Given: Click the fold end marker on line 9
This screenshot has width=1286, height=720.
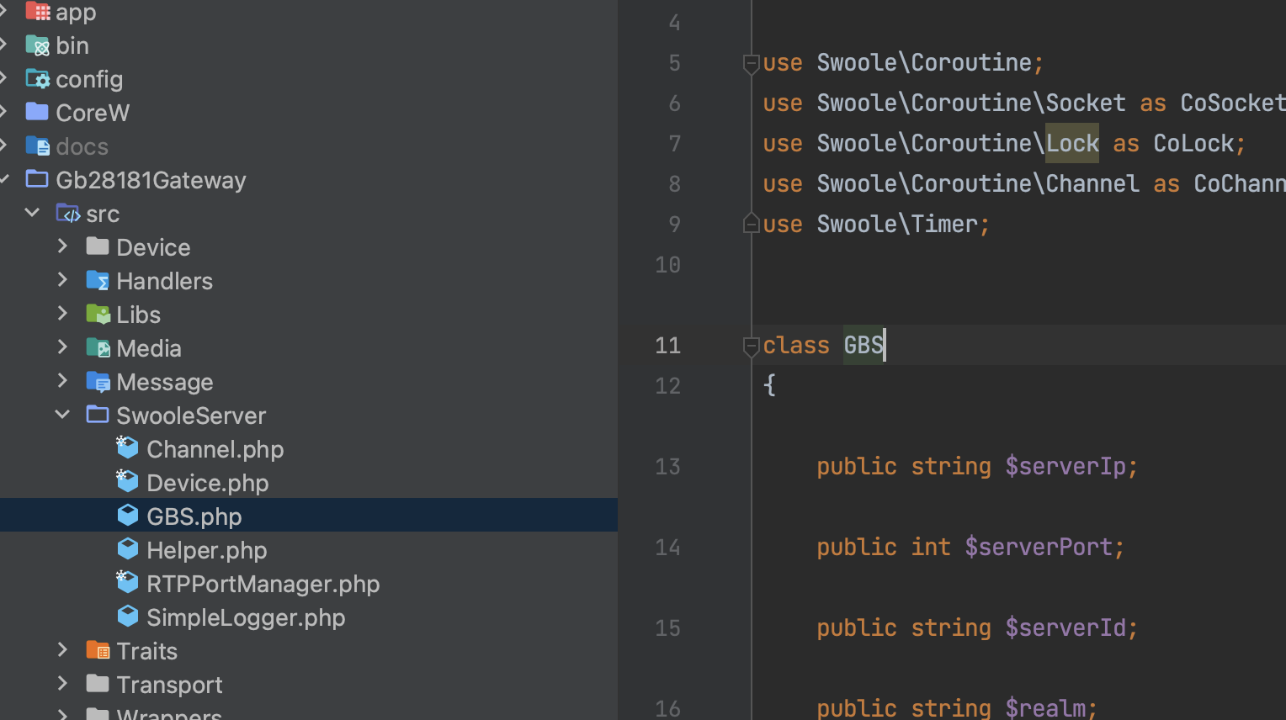Looking at the screenshot, I should coord(752,223).
